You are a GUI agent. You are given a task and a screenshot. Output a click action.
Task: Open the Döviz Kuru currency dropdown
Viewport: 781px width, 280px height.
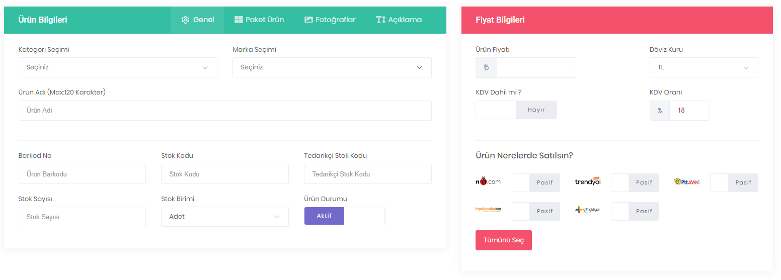point(703,67)
